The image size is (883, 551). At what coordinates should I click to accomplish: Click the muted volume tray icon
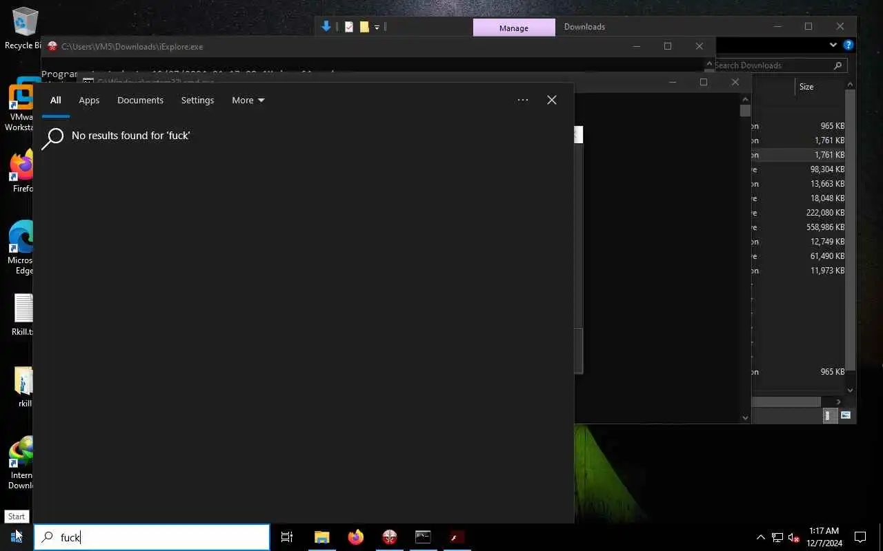coord(794,537)
